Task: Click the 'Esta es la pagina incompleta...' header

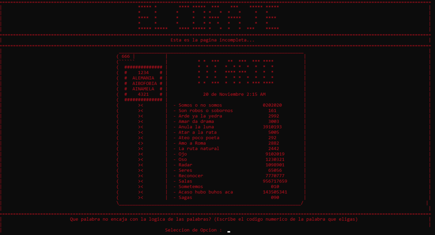Action: click(x=212, y=40)
